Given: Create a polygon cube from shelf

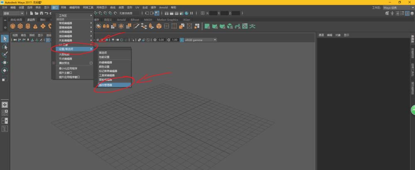Looking at the screenshot, I should point(20,26).
